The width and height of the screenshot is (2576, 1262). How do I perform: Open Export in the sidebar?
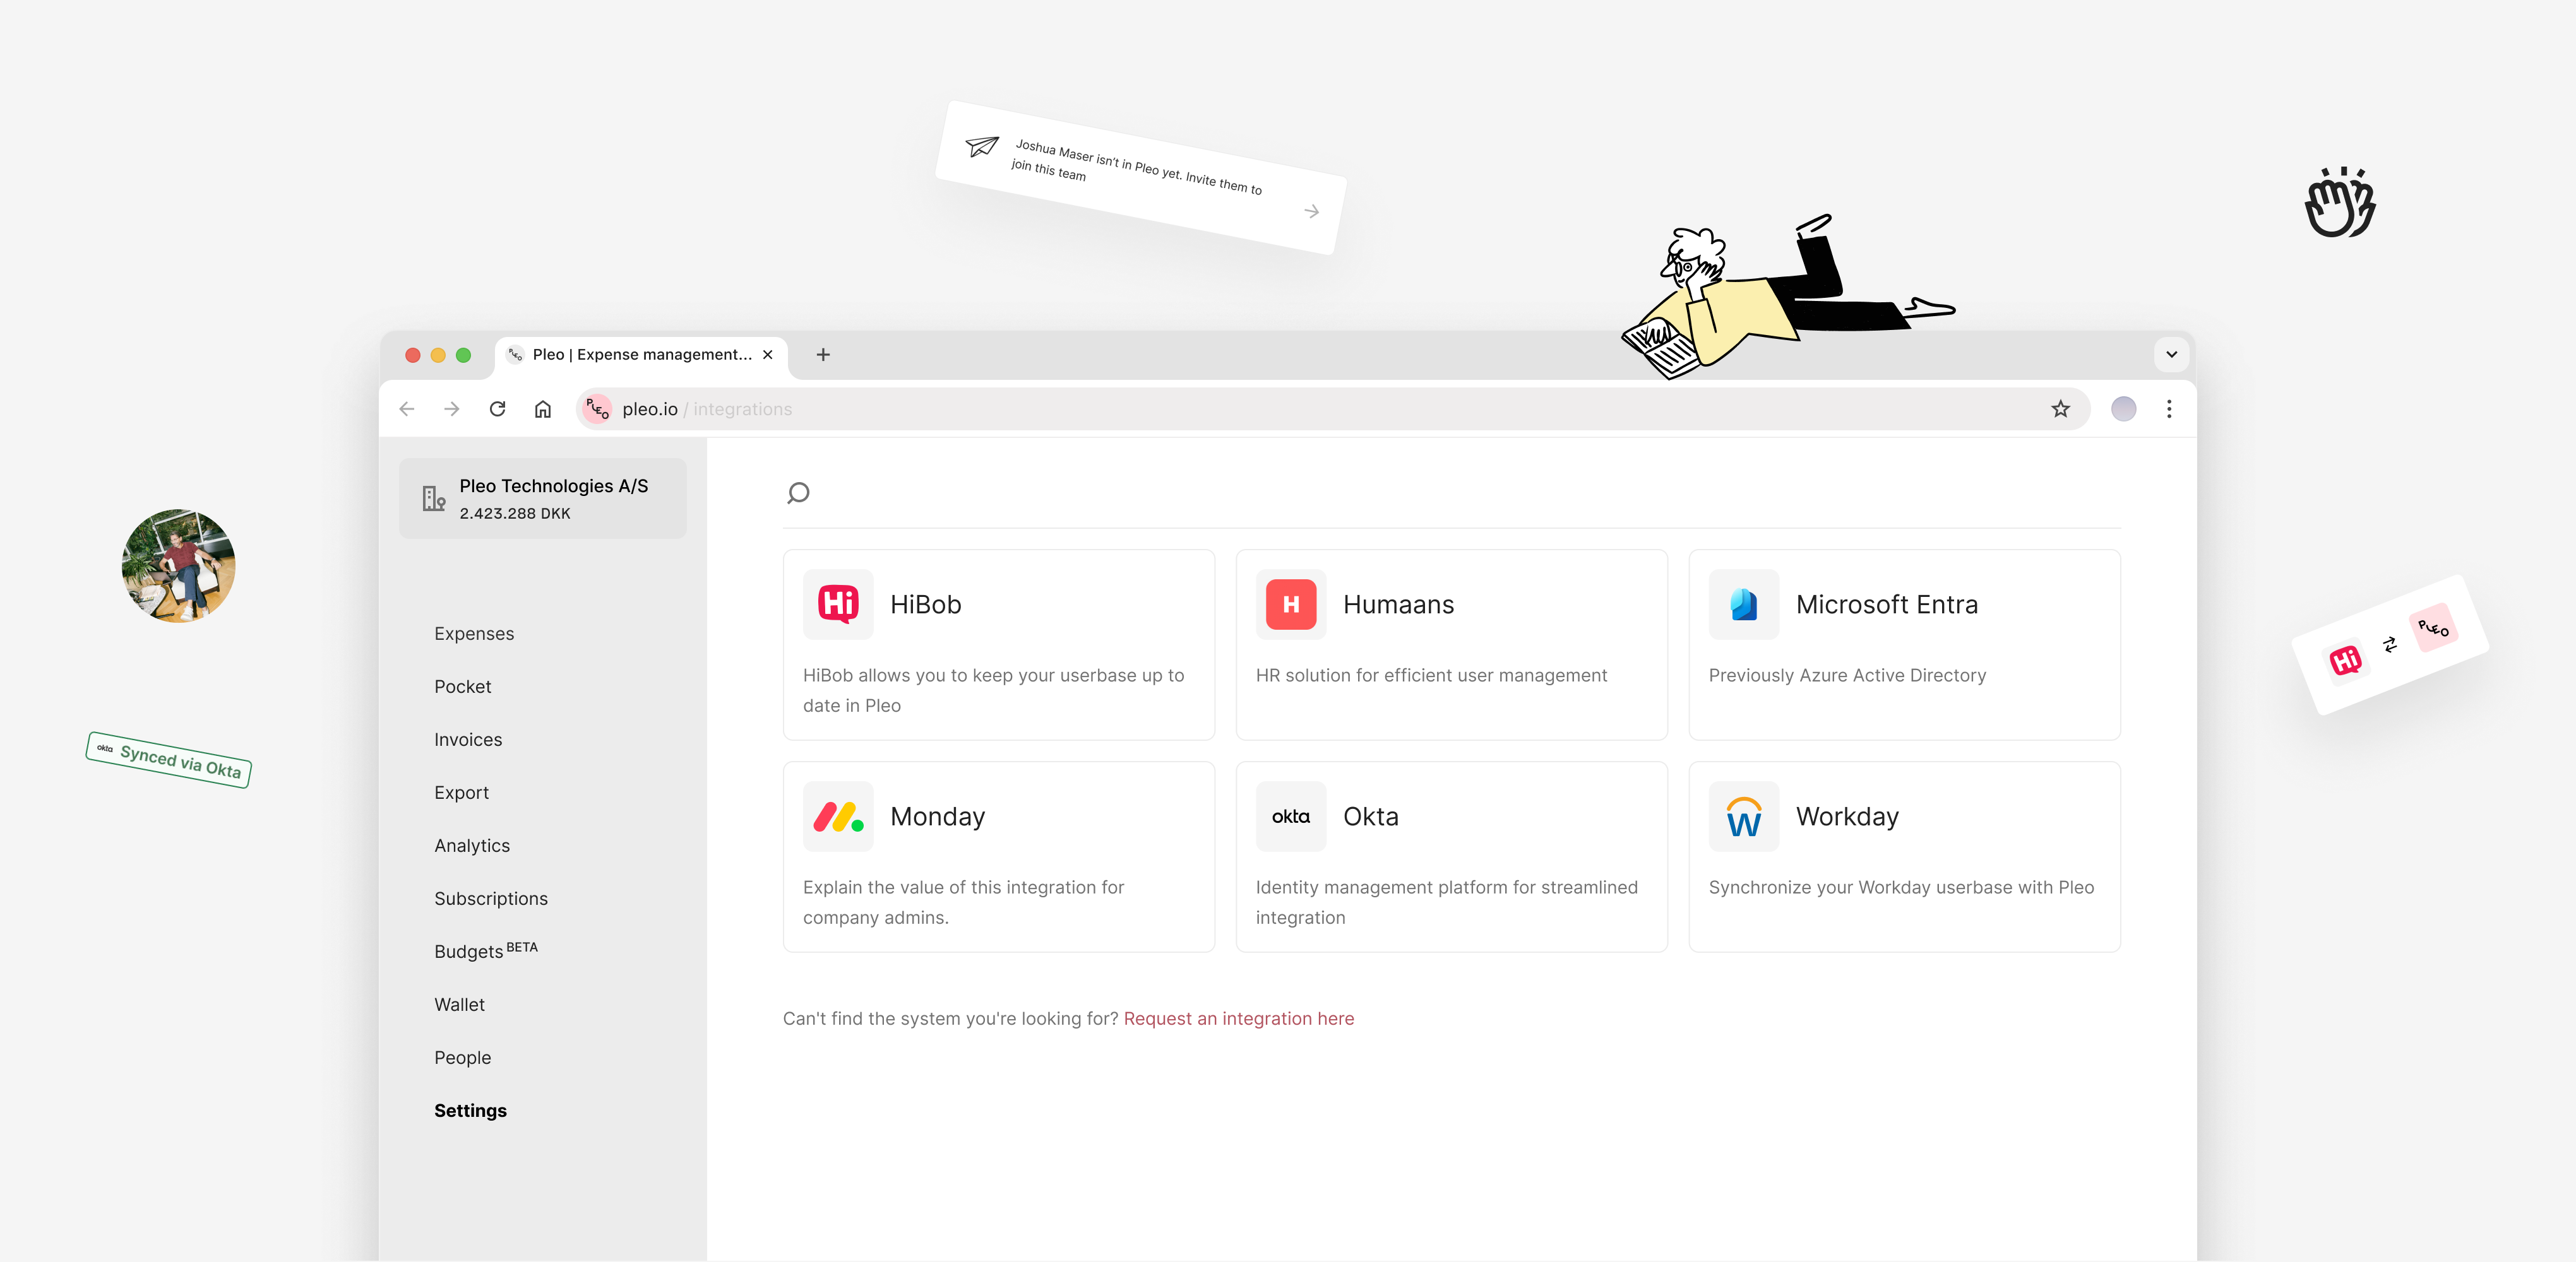tap(462, 793)
